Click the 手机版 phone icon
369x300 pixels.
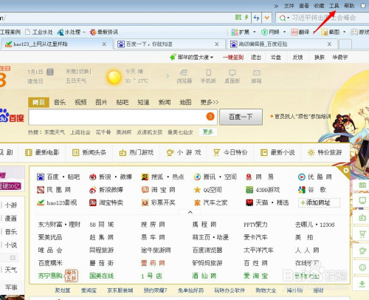coord(208,76)
